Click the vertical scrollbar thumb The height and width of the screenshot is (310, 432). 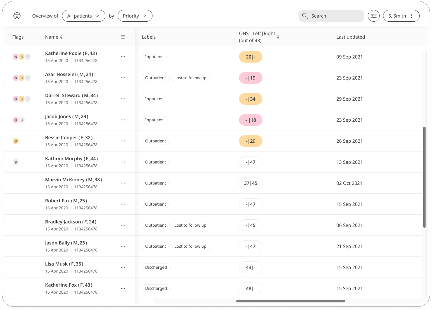pyautogui.click(x=424, y=177)
